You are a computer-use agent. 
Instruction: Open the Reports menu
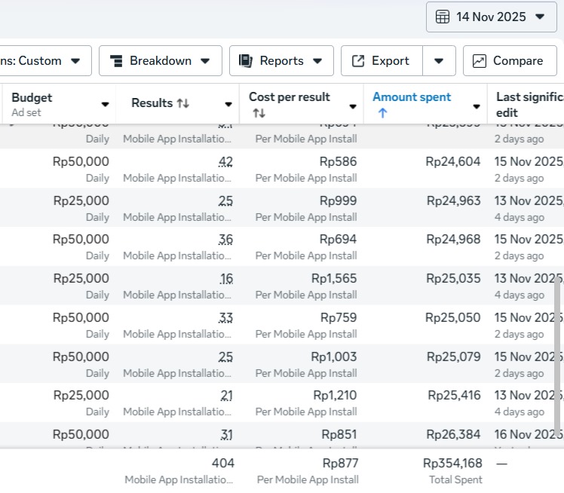point(280,61)
